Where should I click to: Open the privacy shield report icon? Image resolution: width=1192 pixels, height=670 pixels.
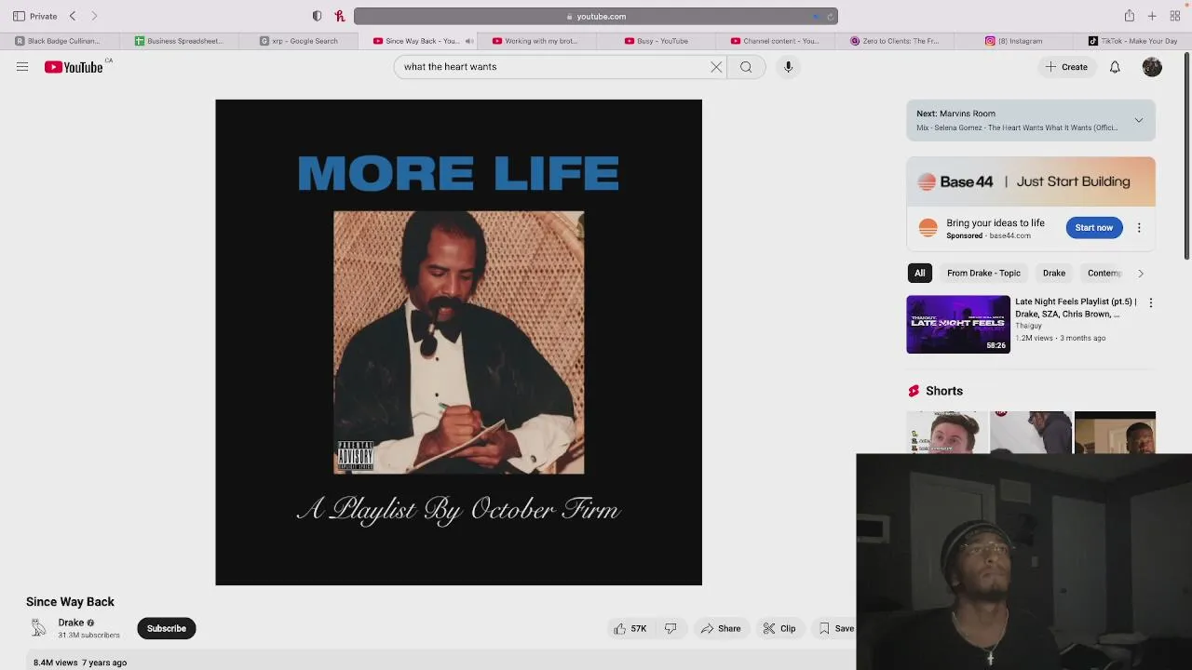click(318, 16)
